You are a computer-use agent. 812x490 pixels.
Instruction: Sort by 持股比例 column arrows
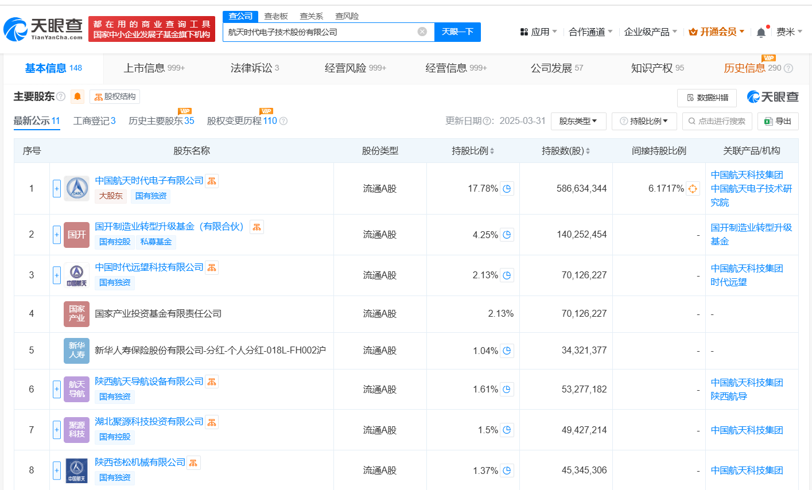[x=492, y=151]
